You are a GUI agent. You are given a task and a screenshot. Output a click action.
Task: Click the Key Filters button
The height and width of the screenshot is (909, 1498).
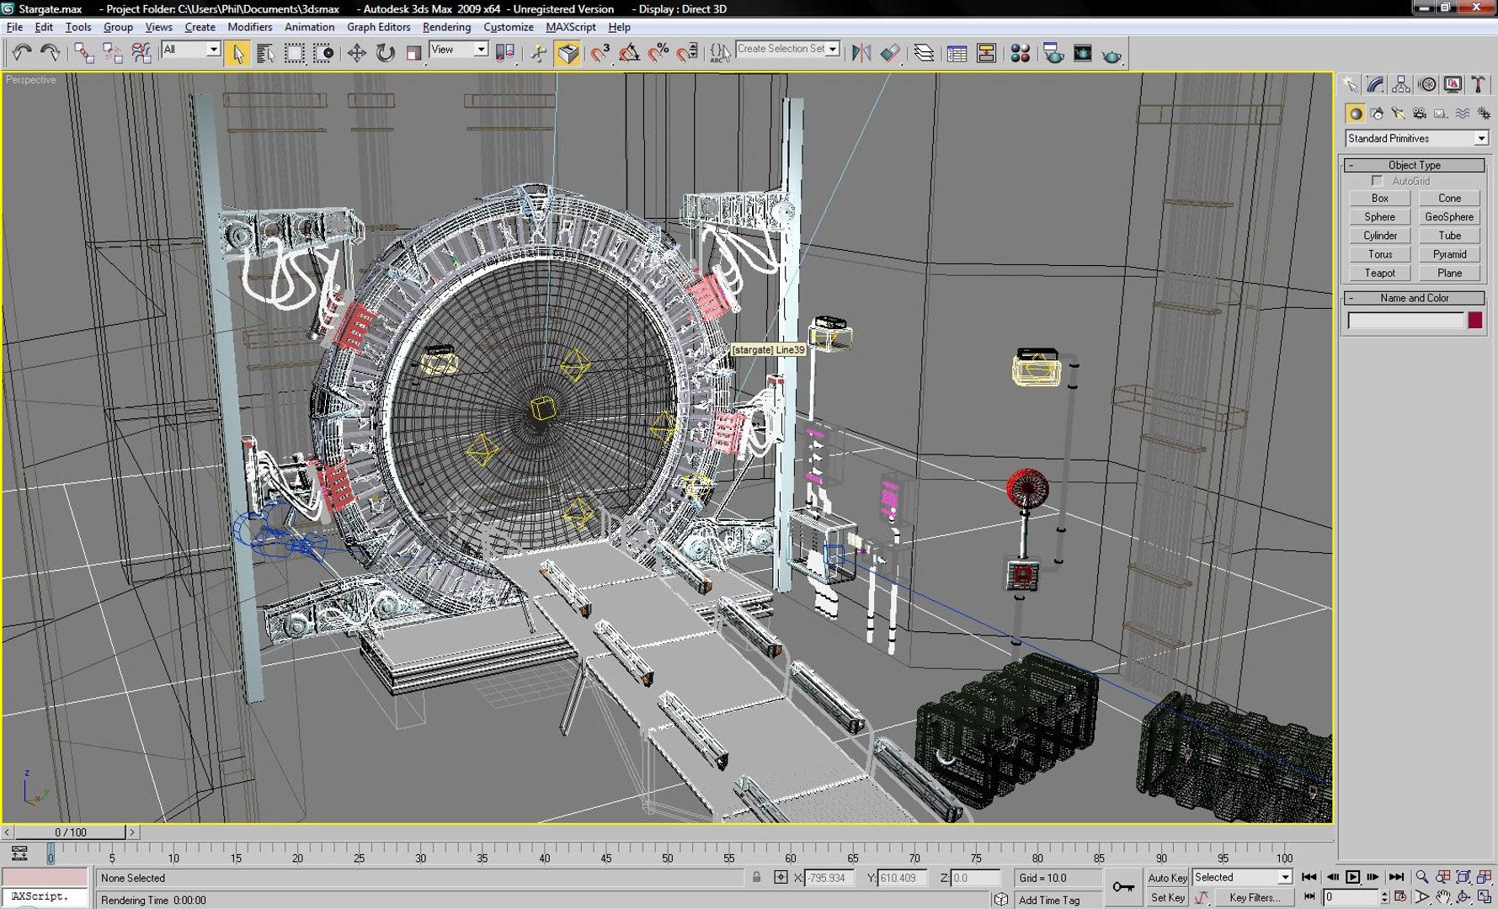(1255, 897)
